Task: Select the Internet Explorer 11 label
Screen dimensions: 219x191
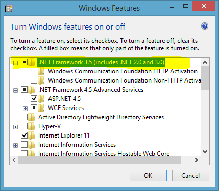Action: pyautogui.click(x=64, y=135)
